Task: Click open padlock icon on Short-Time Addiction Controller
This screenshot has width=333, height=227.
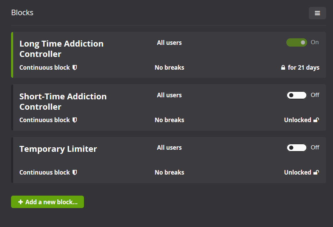Action: (316, 120)
